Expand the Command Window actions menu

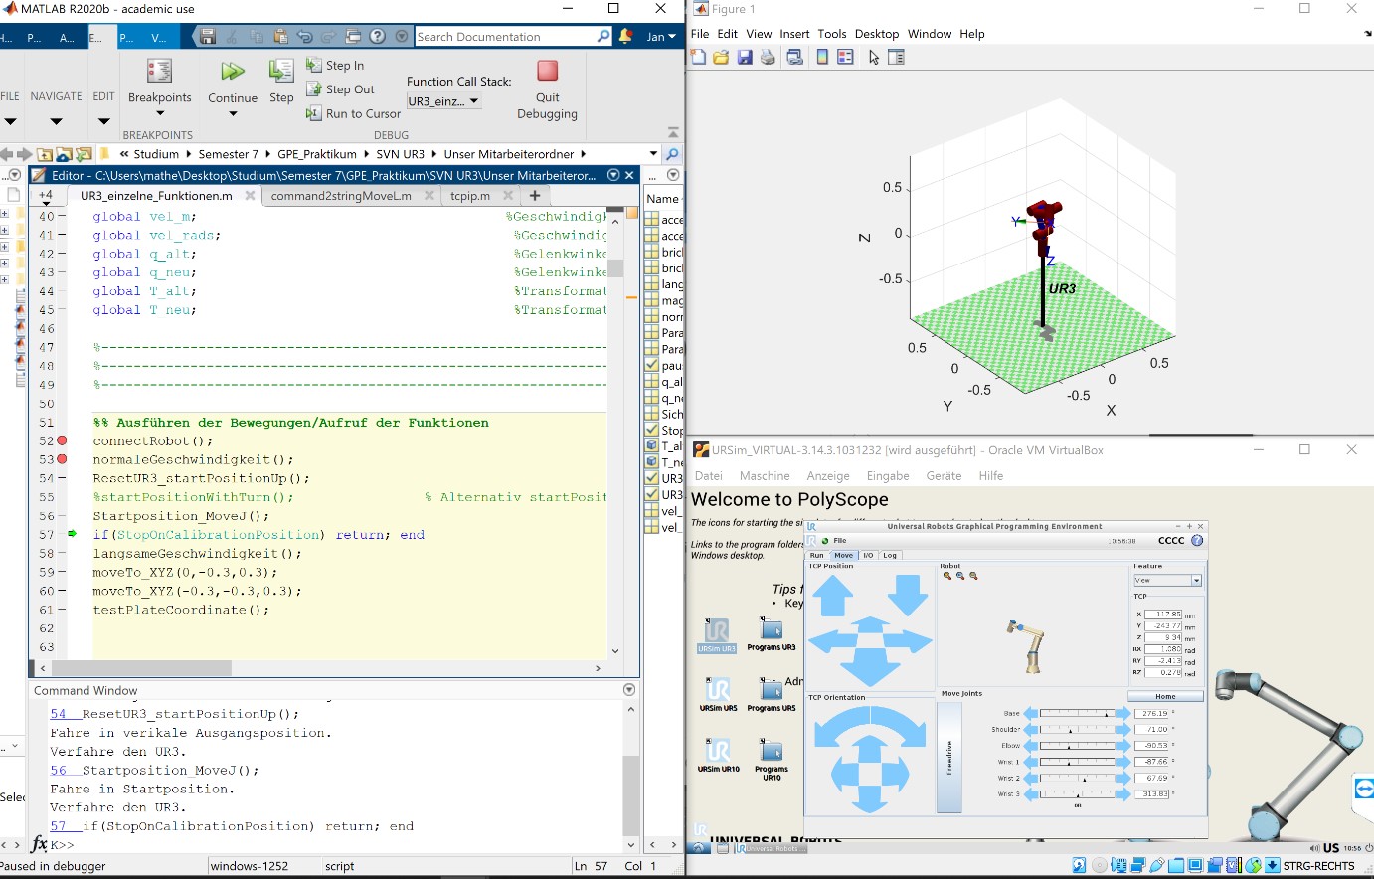pos(628,690)
